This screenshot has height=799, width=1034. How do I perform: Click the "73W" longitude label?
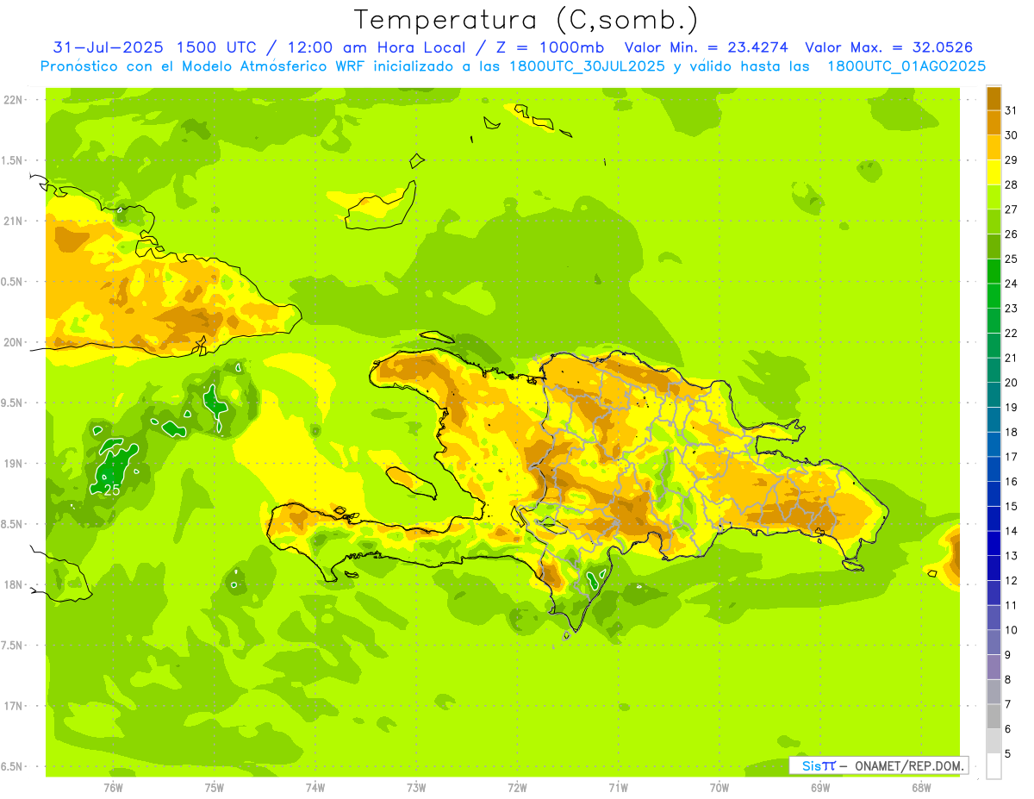pos(416,787)
